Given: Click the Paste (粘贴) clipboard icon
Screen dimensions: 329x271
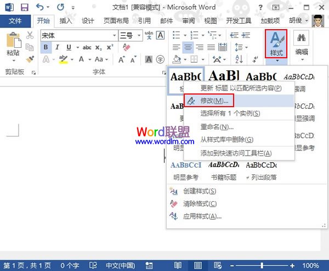Looking at the screenshot, I should pyautogui.click(x=13, y=44).
